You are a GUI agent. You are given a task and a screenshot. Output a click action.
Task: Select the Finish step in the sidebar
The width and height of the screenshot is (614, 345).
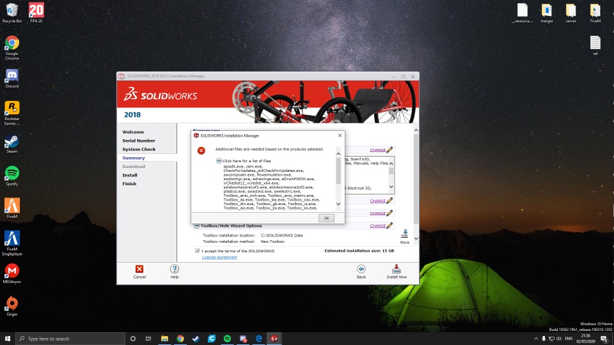(129, 184)
